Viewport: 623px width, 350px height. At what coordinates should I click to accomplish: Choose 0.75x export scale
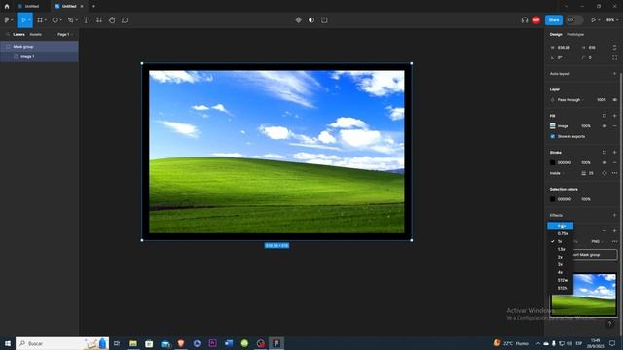561,233
